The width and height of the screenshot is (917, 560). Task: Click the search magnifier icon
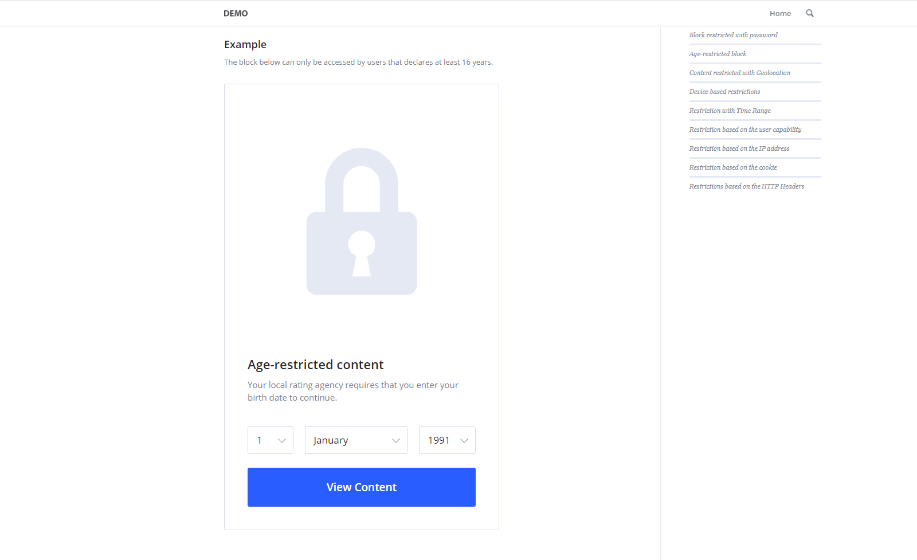810,13
